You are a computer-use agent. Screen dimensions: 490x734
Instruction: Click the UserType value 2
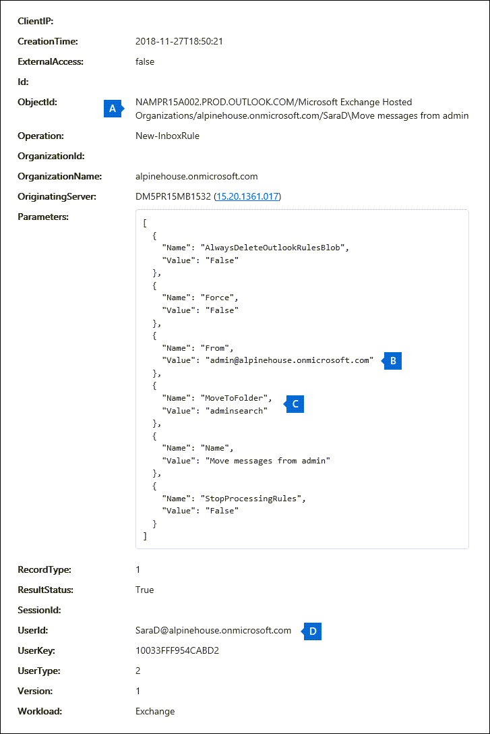(138, 671)
